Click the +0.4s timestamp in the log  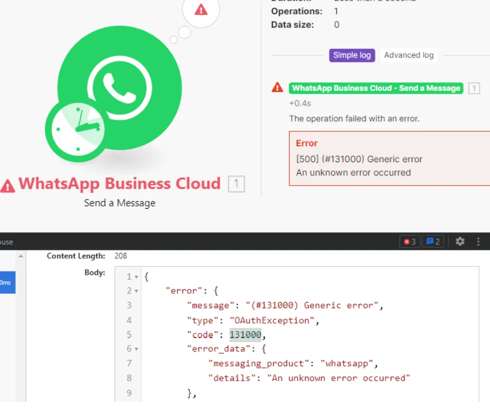click(300, 104)
